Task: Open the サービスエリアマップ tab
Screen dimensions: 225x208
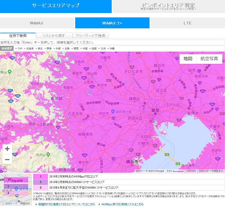Action: [56, 6]
